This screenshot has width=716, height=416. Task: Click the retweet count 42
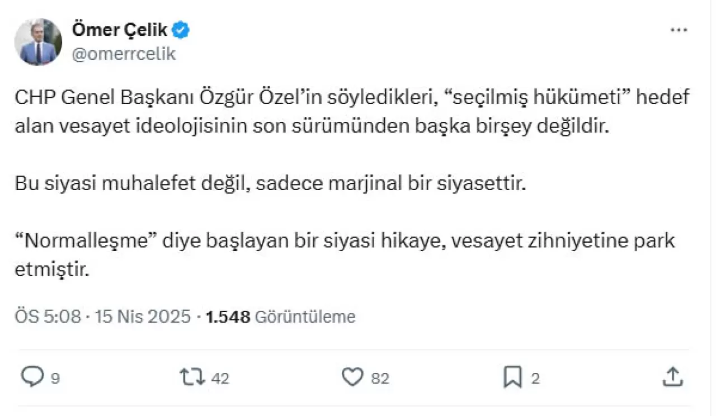[220, 379]
